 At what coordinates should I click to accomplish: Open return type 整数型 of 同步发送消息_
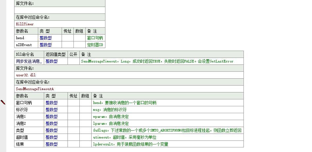coord(51,61)
